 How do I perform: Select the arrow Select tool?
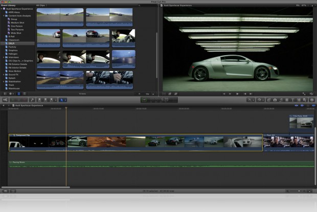[61, 100]
